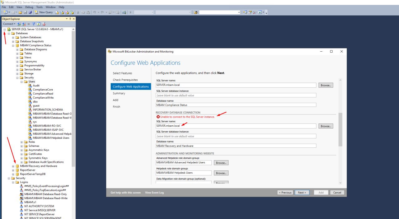This screenshot has height=219, width=399.
Task: Expand the Roles folder
Action: tap(22, 142)
